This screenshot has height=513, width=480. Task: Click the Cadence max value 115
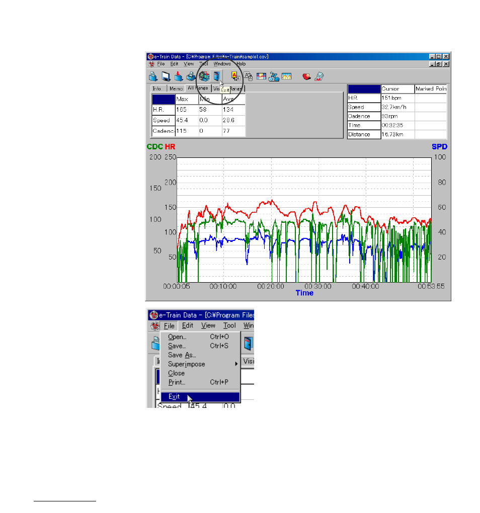point(182,131)
